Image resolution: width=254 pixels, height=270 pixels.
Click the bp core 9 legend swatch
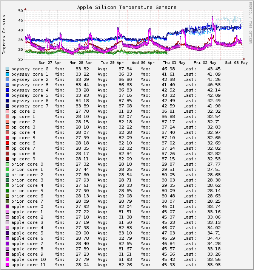click(x=8, y=159)
